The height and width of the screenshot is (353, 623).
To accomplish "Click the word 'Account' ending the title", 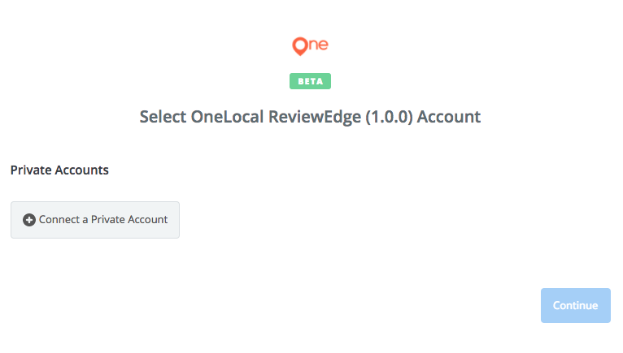I will click(x=449, y=117).
